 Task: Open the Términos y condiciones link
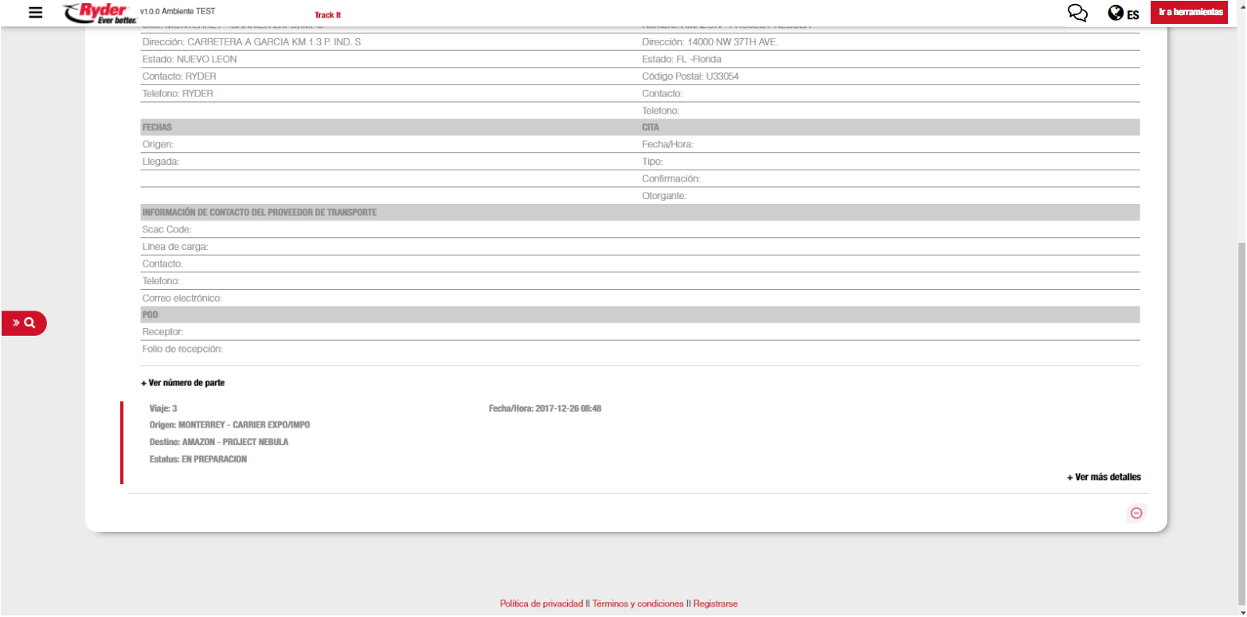tap(638, 603)
